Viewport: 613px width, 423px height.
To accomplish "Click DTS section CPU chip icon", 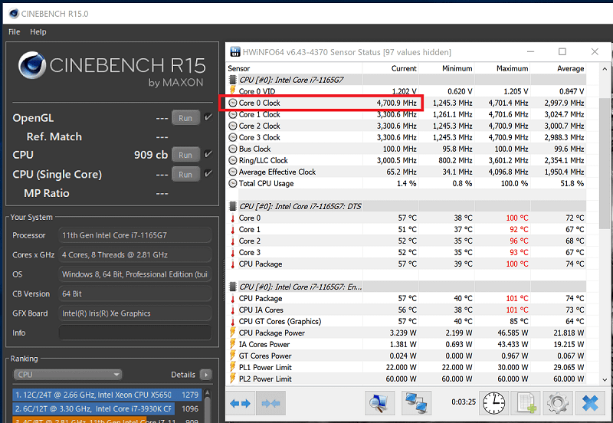I will [233, 206].
